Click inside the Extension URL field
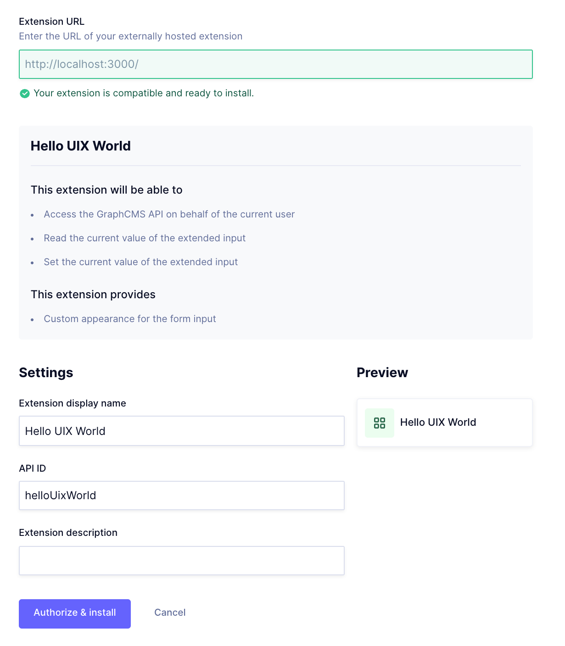The image size is (565, 646). click(275, 64)
